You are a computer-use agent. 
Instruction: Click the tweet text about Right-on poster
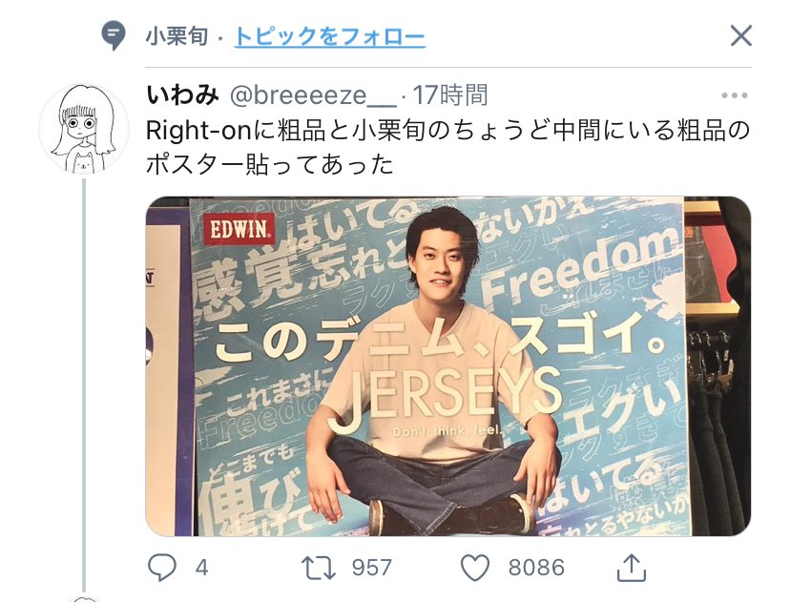coord(447,147)
